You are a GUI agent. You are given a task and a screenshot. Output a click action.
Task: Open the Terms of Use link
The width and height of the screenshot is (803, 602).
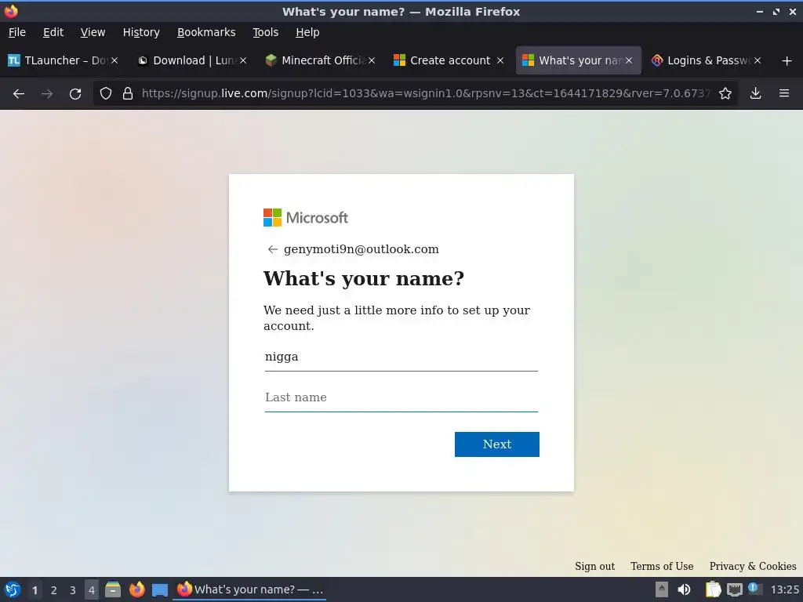coord(662,566)
